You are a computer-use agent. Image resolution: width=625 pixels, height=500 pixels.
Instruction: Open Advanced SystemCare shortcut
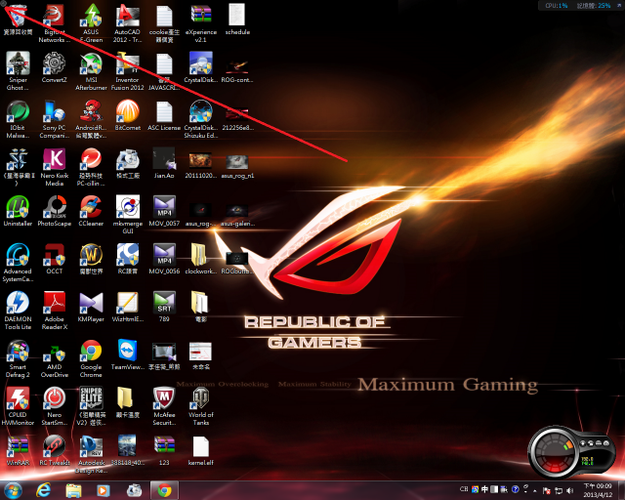pos(18,263)
